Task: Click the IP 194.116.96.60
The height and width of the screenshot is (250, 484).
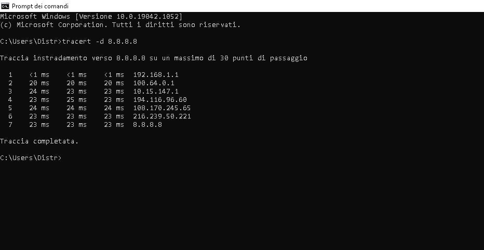Action: [x=160, y=100]
